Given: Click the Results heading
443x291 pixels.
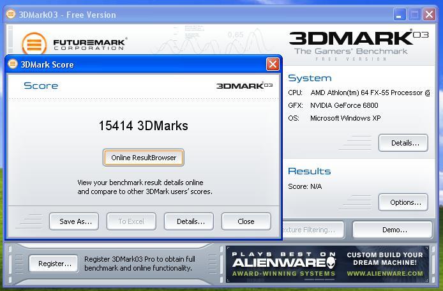Looking at the screenshot, I should pyautogui.click(x=310, y=171).
